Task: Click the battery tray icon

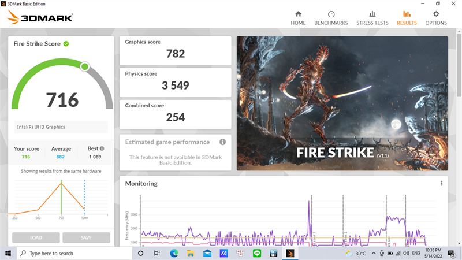Action: point(390,254)
